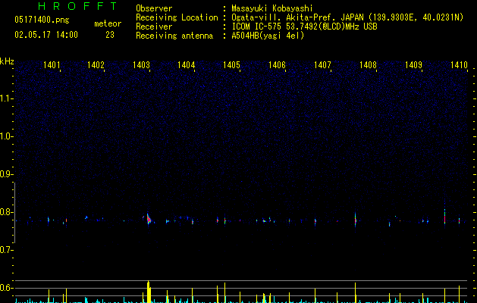
Task: Select the A504HB(yagi 4el) antenna text
Action: click(x=268, y=36)
